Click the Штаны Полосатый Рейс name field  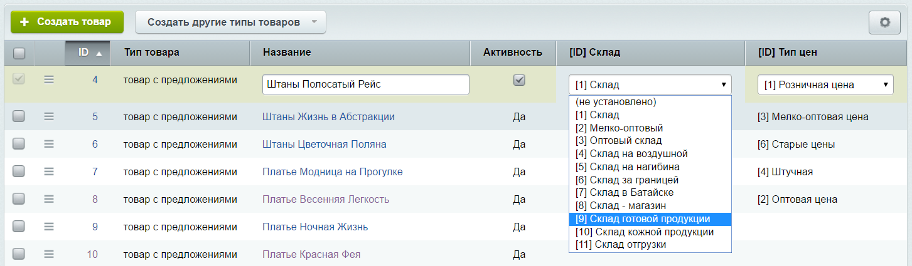(365, 84)
